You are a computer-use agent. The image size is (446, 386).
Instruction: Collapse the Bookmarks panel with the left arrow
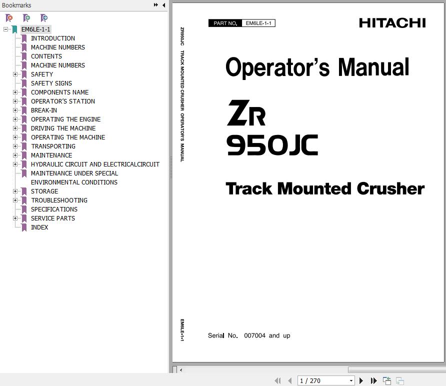coord(164,5)
